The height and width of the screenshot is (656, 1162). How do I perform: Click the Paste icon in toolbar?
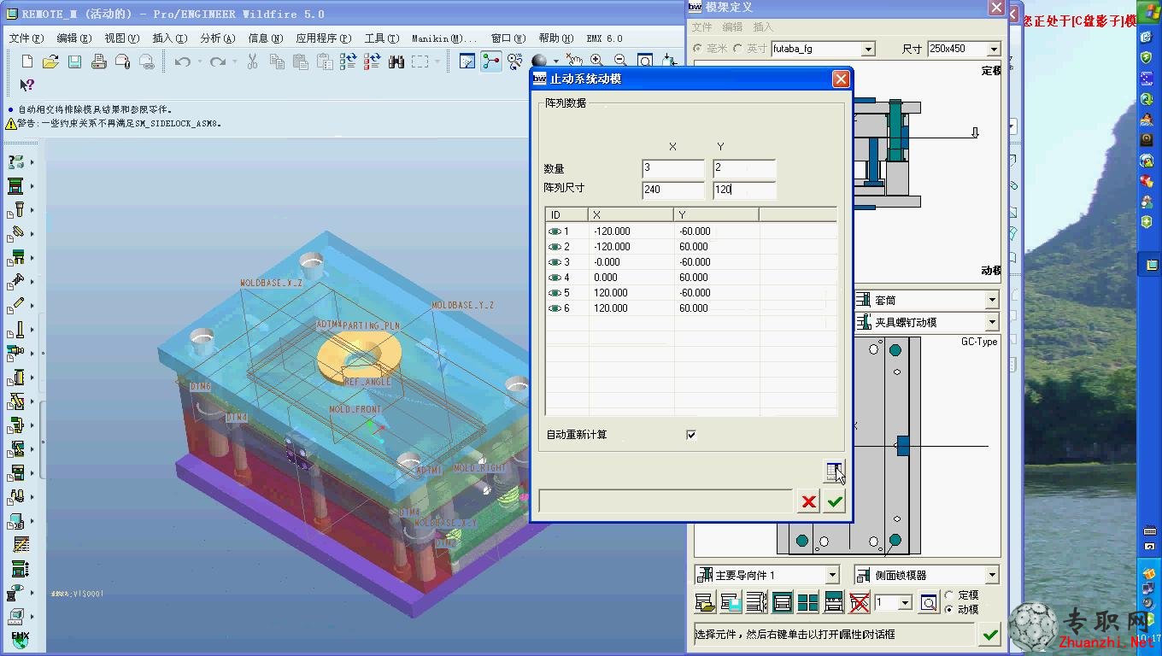[301, 61]
